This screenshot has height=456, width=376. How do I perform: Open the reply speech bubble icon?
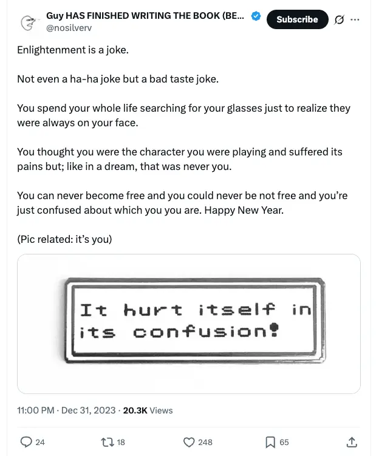(26, 442)
